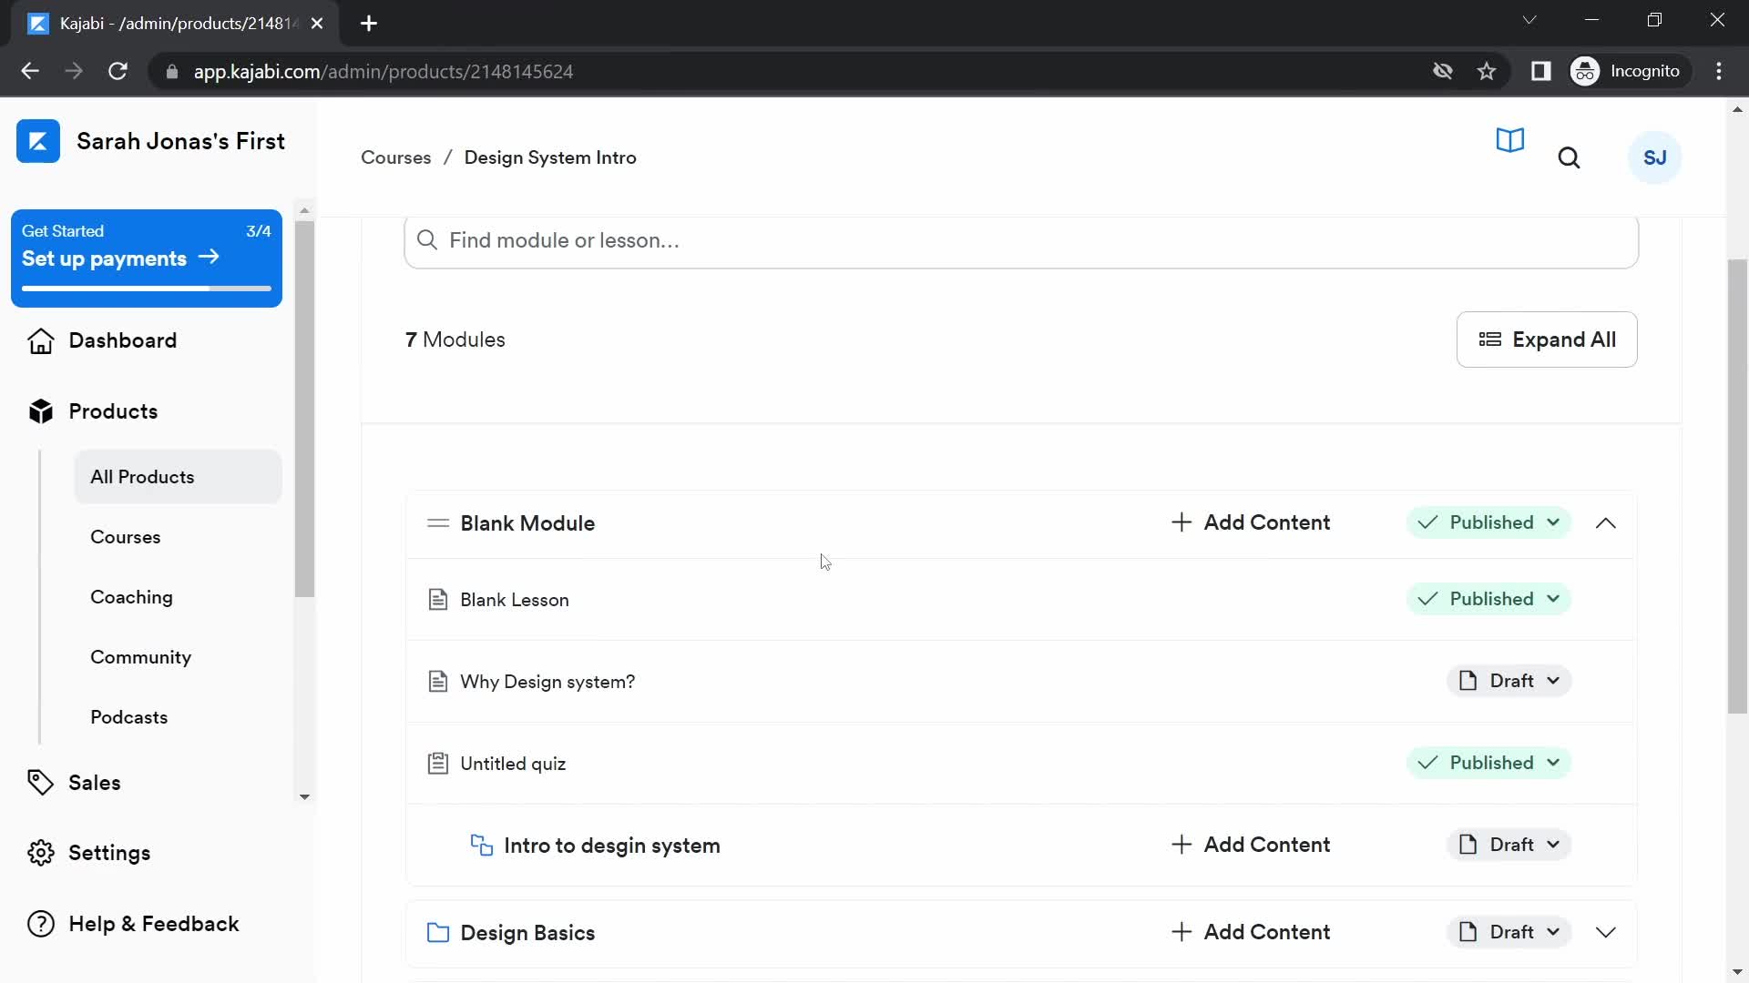This screenshot has height=983, width=1749.
Task: Click the search magnifier icon
Action: pos(1569,157)
